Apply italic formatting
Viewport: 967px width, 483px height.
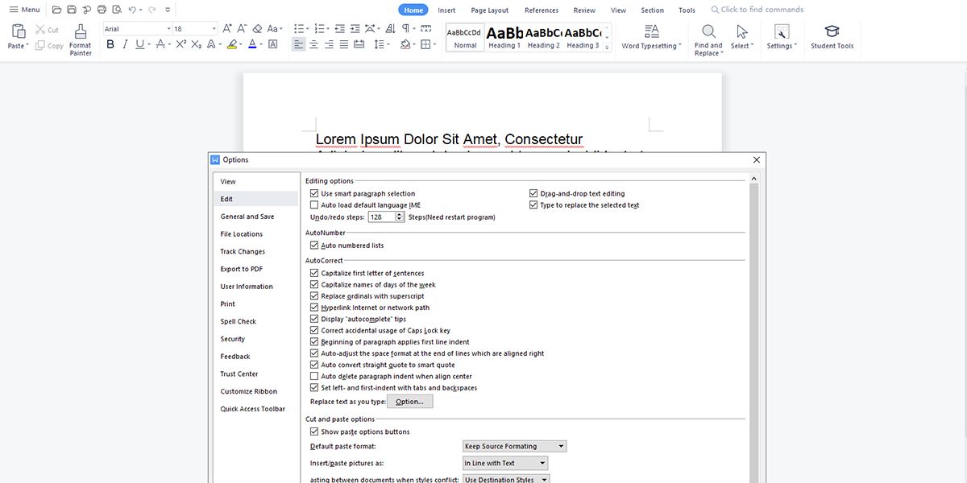click(x=124, y=45)
